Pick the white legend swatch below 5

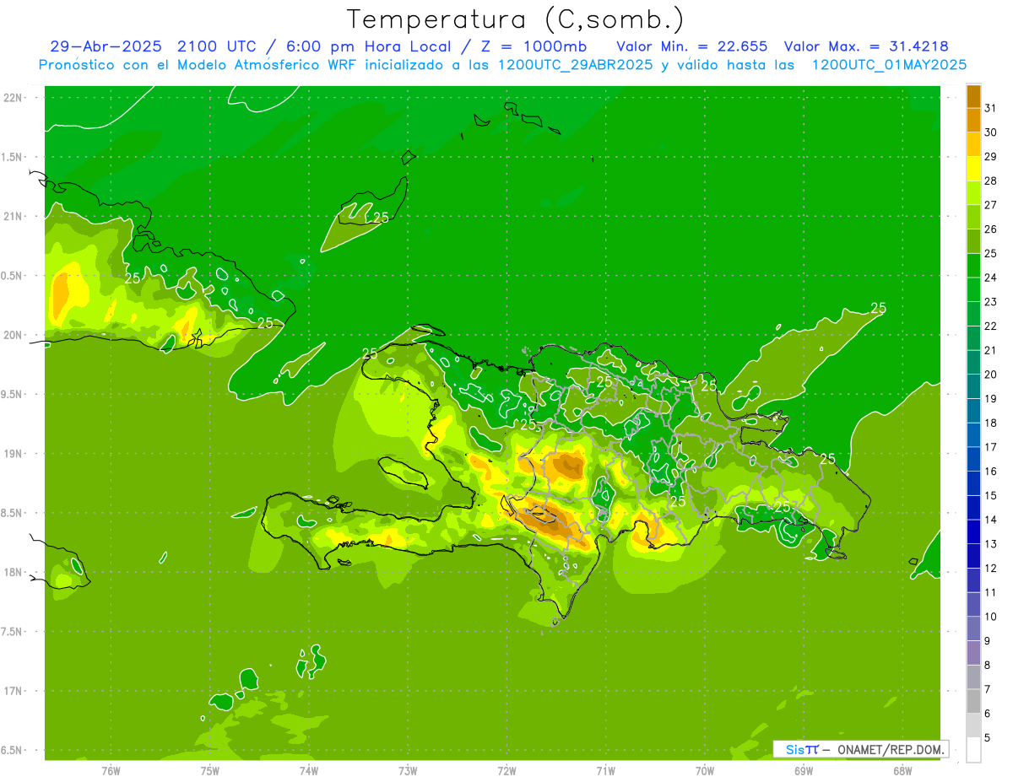(973, 750)
